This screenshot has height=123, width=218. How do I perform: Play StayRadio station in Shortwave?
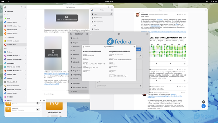click(38, 109)
